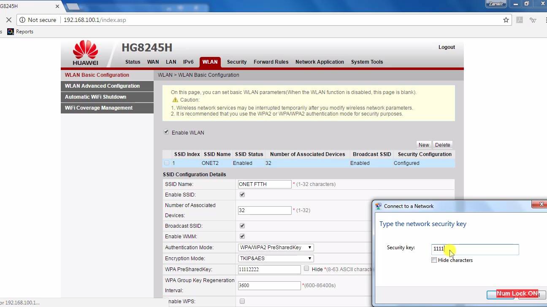This screenshot has height=307, width=547.
Task: Click the SSID Name column header
Action: 217,154
